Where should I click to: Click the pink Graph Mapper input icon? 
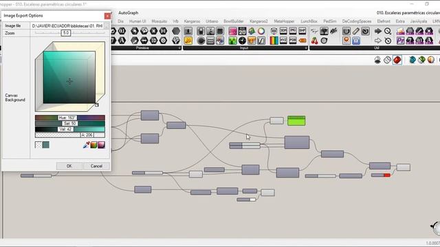(232, 31)
